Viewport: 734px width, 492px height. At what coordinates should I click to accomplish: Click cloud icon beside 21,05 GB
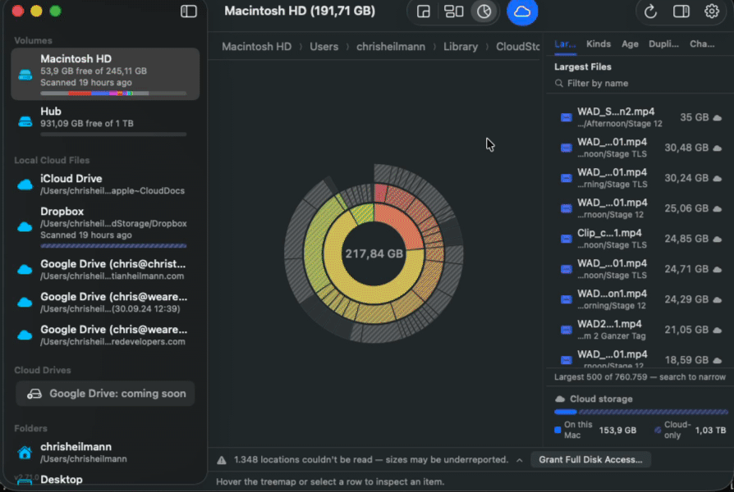click(717, 330)
